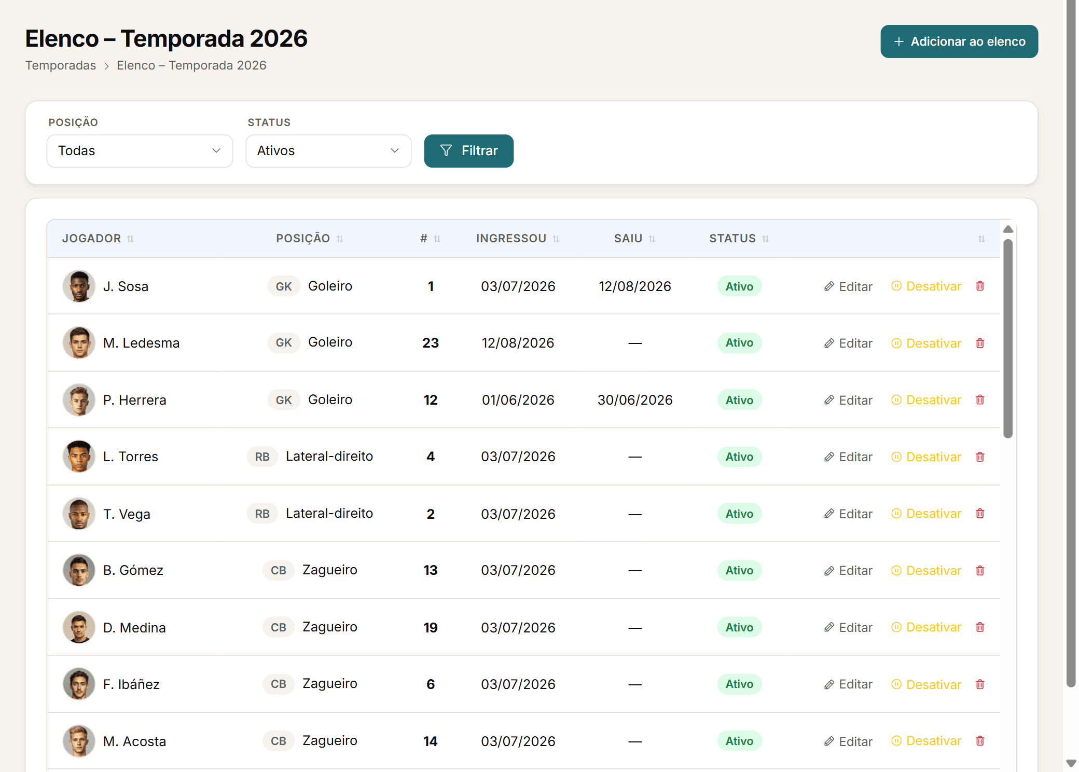The width and height of the screenshot is (1079, 772).
Task: Sort by Ingressou date column icon
Action: (556, 239)
